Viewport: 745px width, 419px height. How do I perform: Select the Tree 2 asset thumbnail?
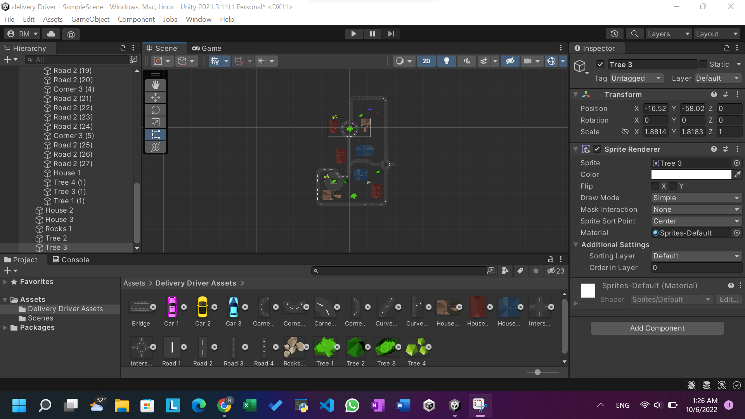(356, 347)
